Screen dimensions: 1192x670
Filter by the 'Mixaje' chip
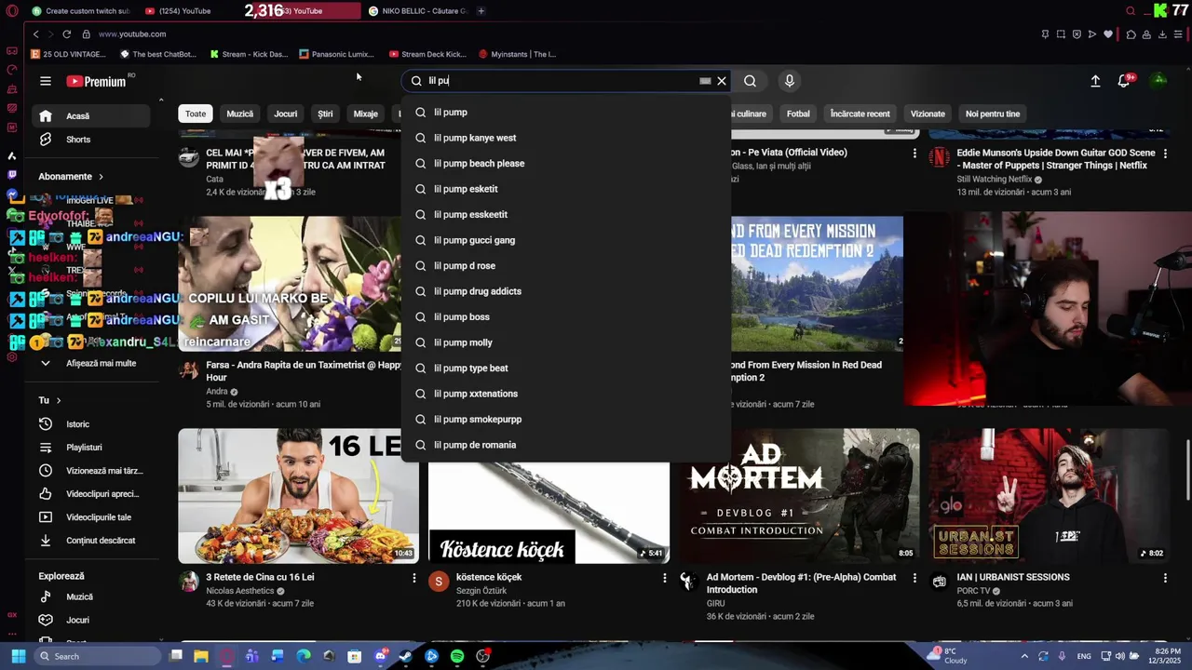click(x=366, y=114)
